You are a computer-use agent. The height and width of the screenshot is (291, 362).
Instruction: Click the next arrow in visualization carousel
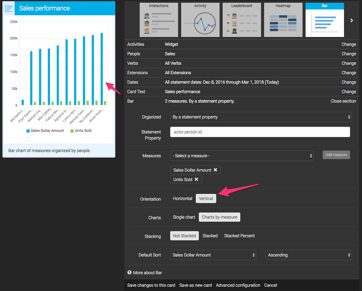[352, 20]
